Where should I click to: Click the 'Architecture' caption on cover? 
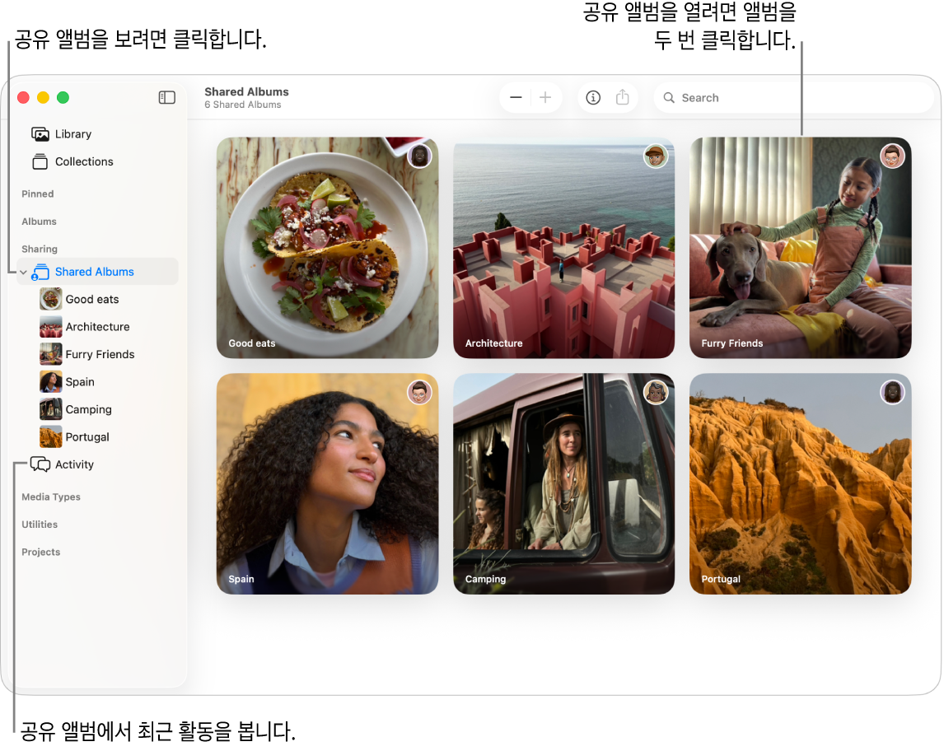tap(493, 343)
